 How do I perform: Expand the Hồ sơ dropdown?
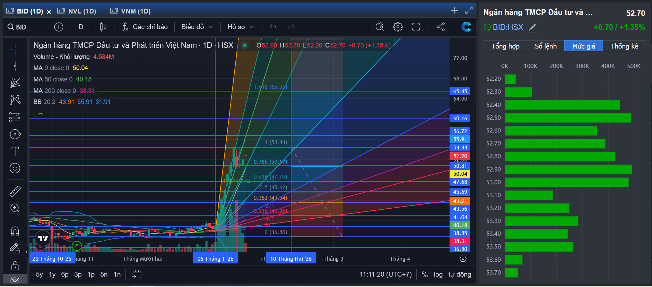(x=241, y=27)
